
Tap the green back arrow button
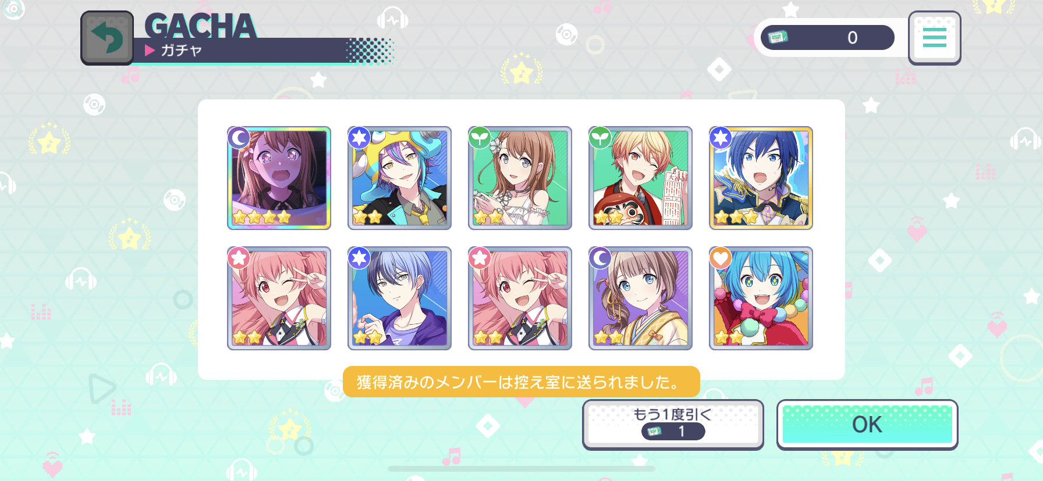click(x=107, y=38)
